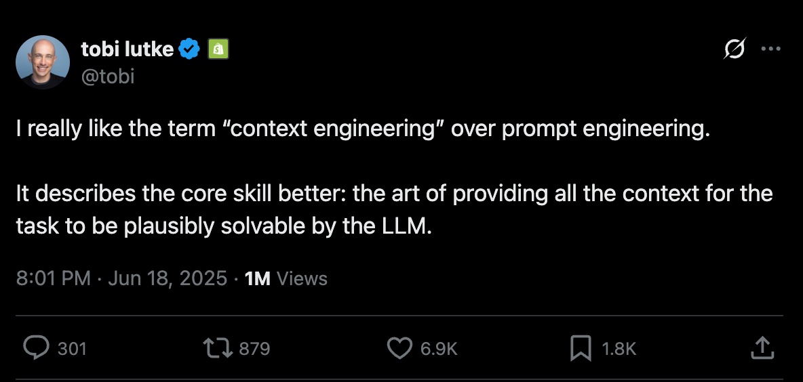This screenshot has height=382, width=803.
Task: Toggle the bookmark icon
Action: point(581,348)
